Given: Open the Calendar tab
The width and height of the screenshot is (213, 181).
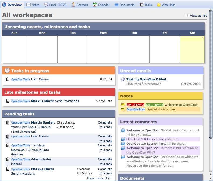Looking at the screenshot, I should tap(101, 5).
